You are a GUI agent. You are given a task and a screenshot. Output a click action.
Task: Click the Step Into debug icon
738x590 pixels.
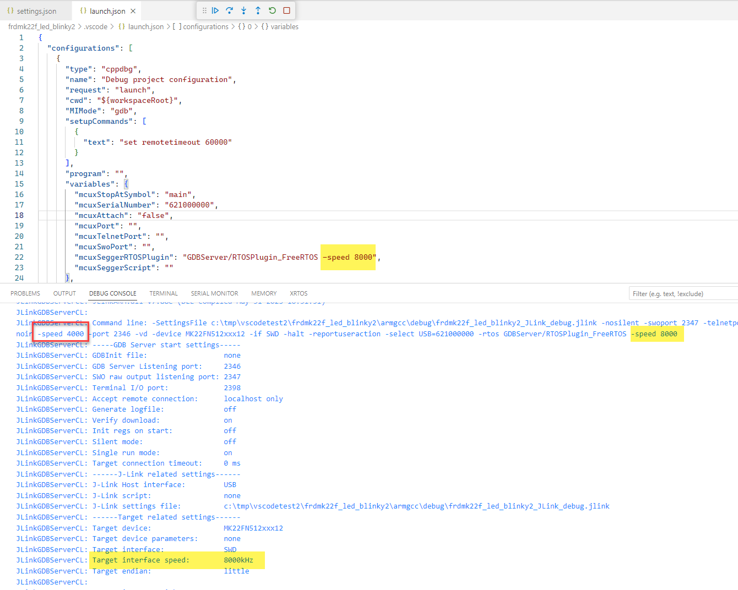coord(243,10)
